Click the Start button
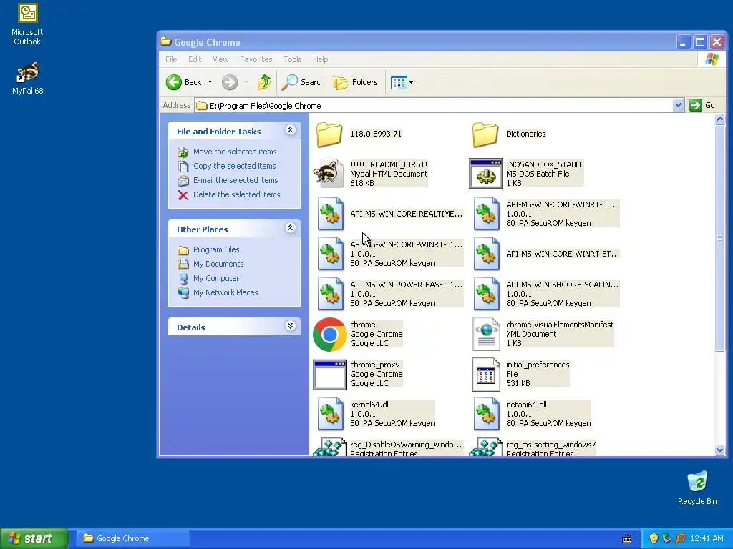This screenshot has width=733, height=549. tap(34, 538)
